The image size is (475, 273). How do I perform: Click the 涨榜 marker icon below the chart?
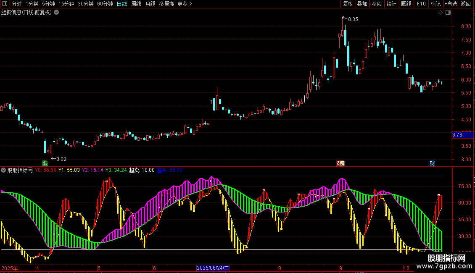[x=340, y=163]
